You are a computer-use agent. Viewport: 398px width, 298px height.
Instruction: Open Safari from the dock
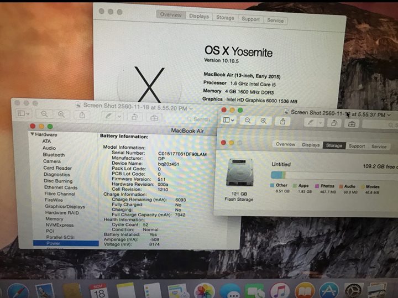17,290
